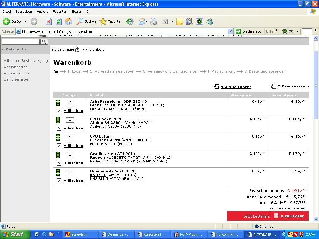Open the zzgl. Versandkosten link
This screenshot has height=239, width=319.
[x=287, y=208]
